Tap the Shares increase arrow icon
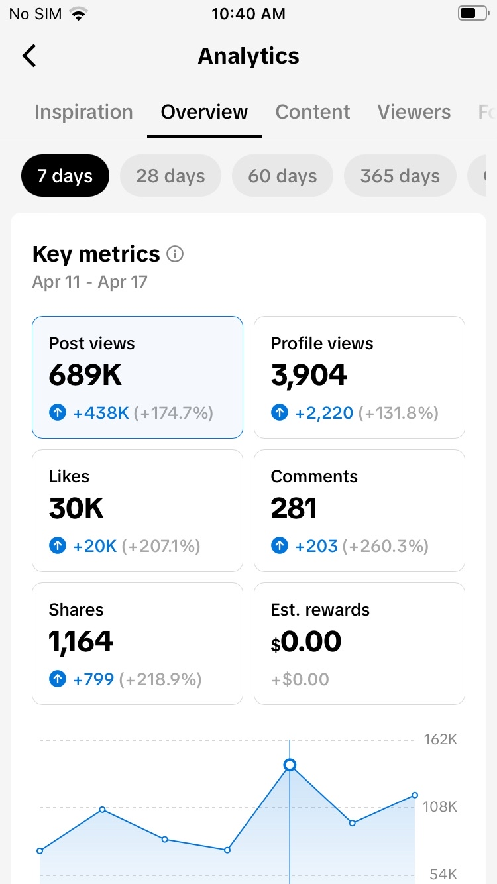 (58, 679)
